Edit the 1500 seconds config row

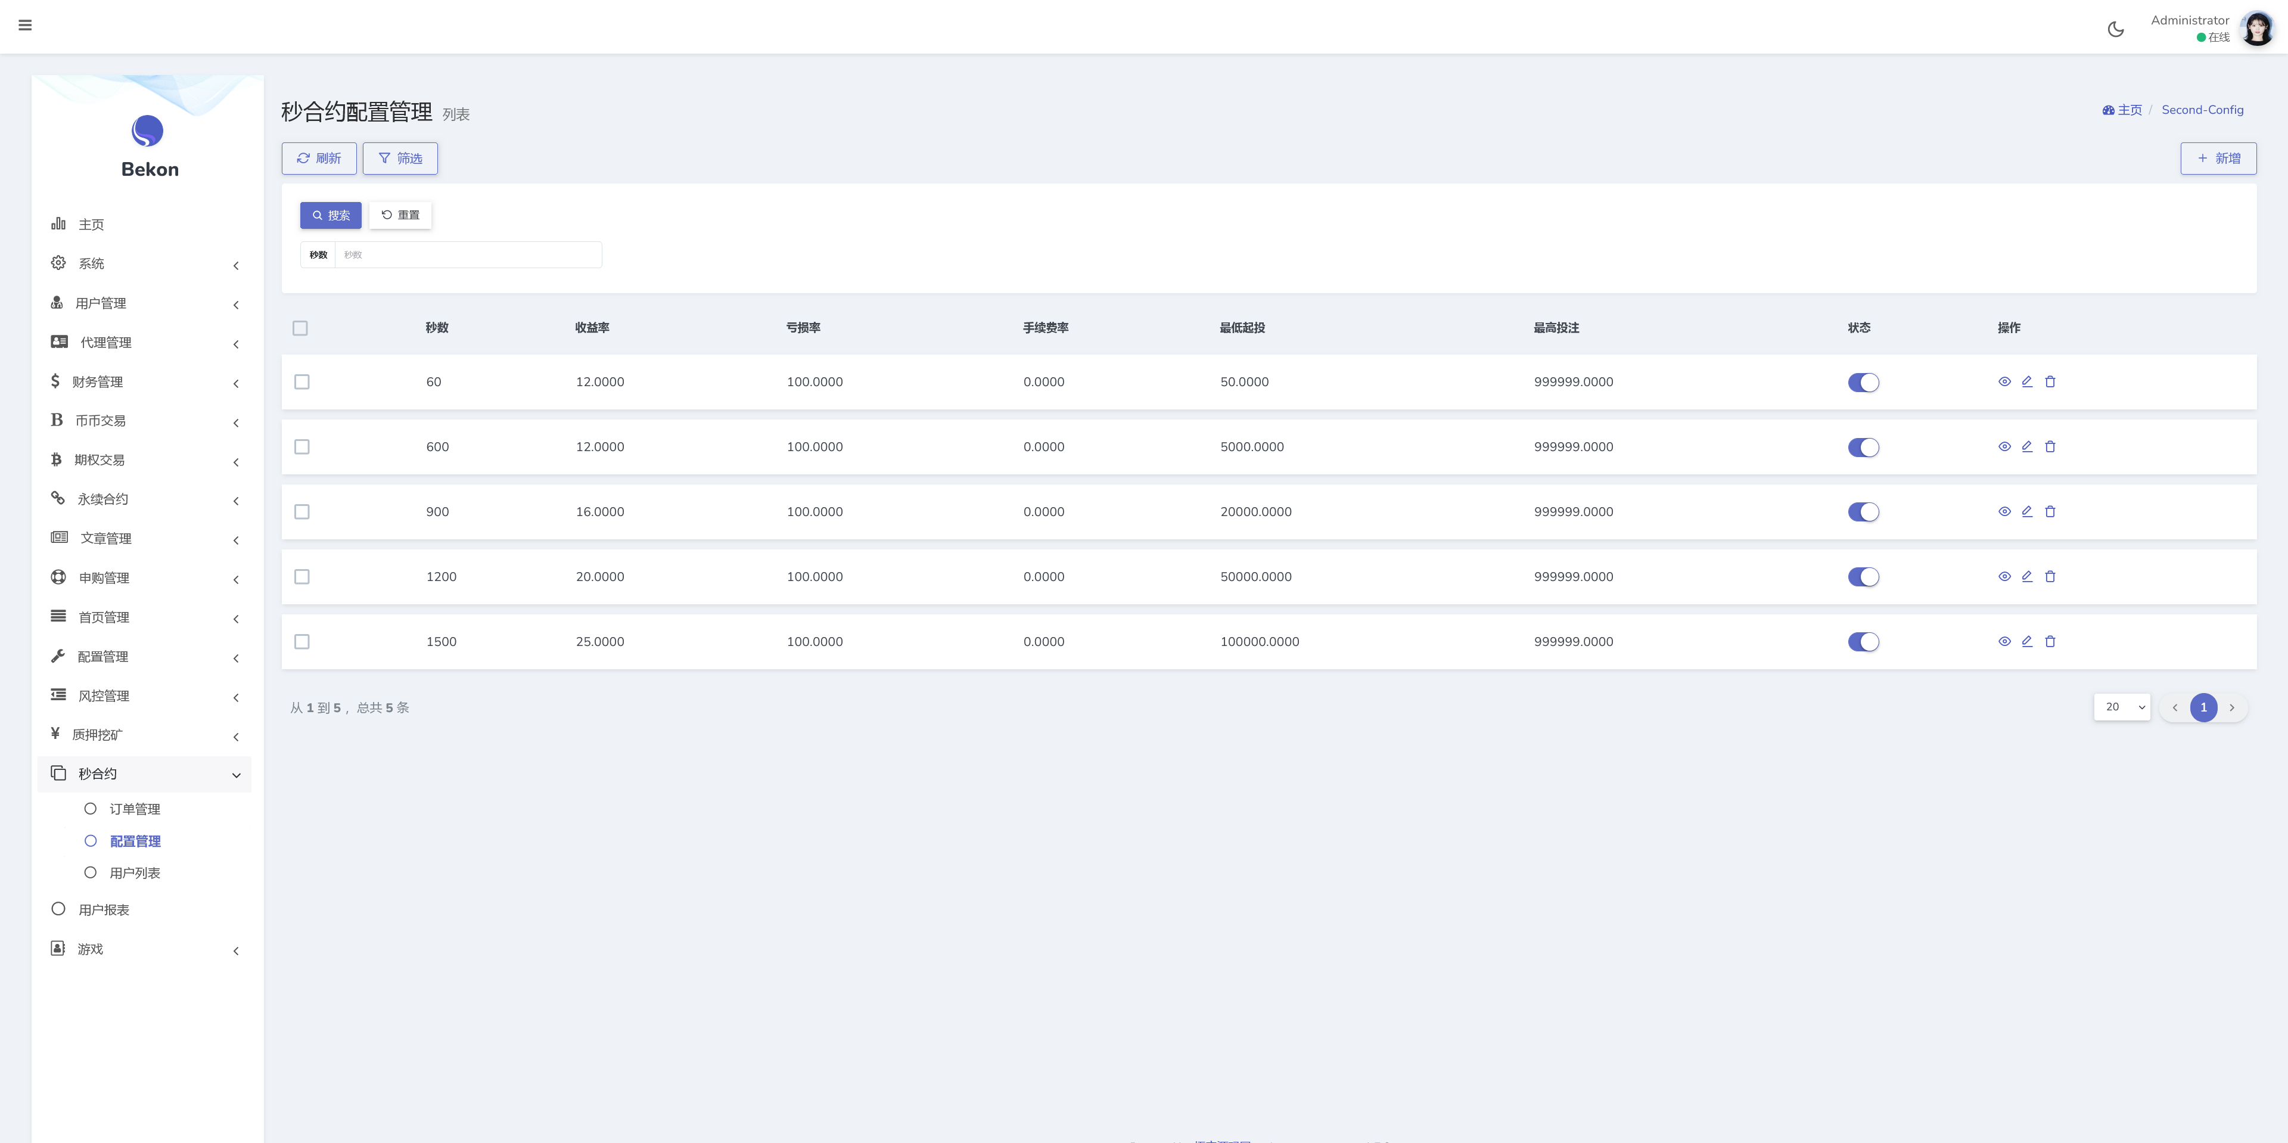(2027, 641)
